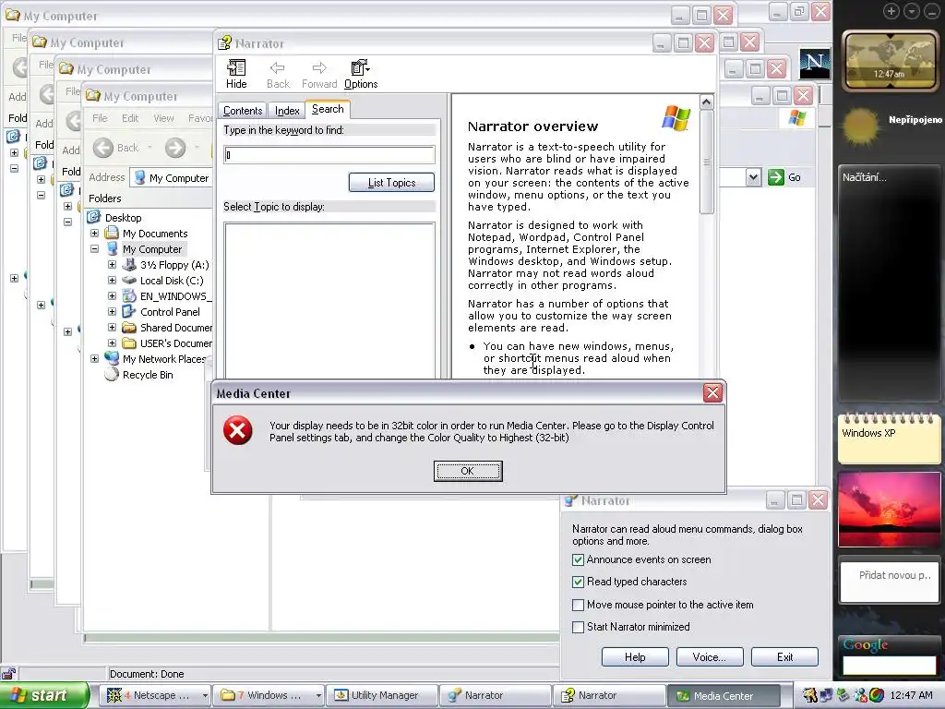The image size is (945, 709).
Task: Open Control Panel in the folder tree
Action: [x=170, y=312]
